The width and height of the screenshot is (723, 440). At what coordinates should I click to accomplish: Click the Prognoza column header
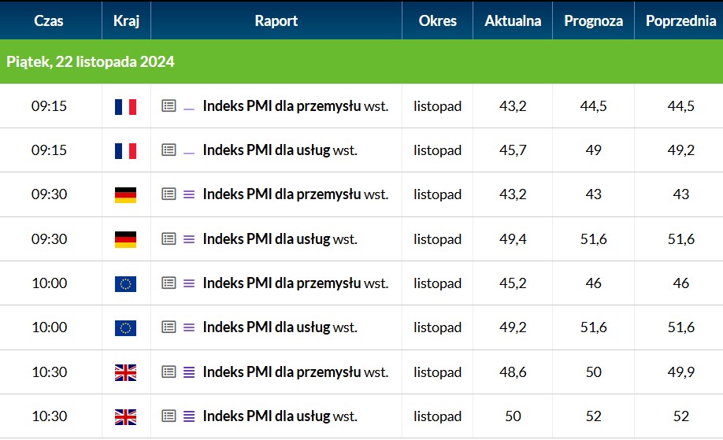[x=593, y=20]
